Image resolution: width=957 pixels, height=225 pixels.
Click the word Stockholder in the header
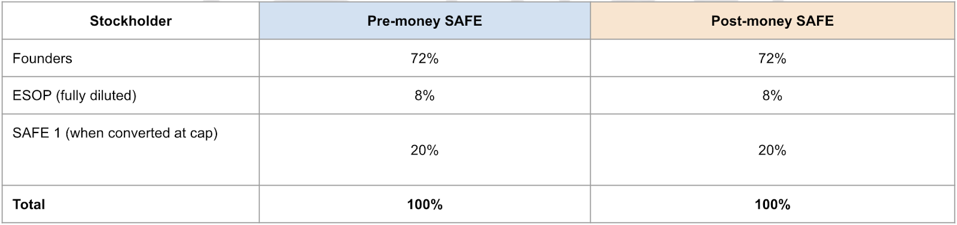point(130,21)
